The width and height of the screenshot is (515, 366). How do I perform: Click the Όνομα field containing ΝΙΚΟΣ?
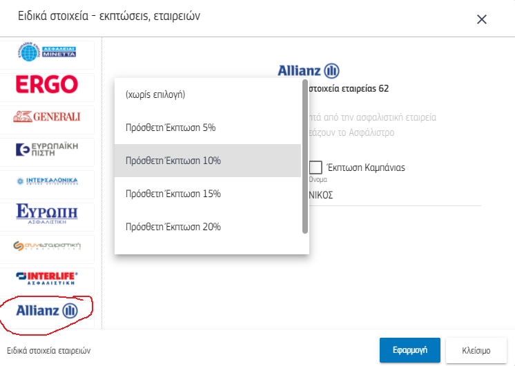[x=395, y=196]
